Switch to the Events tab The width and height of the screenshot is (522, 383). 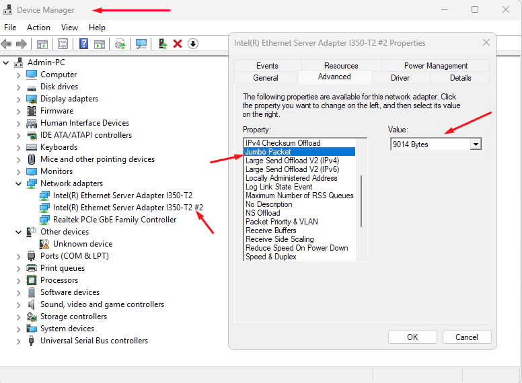pyautogui.click(x=267, y=66)
